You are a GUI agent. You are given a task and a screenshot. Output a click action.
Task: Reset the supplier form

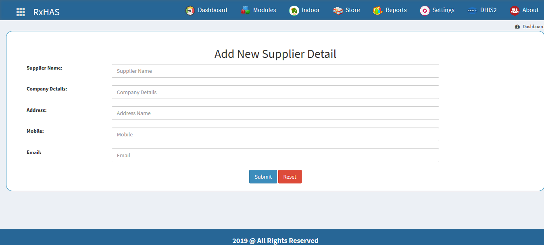(290, 176)
